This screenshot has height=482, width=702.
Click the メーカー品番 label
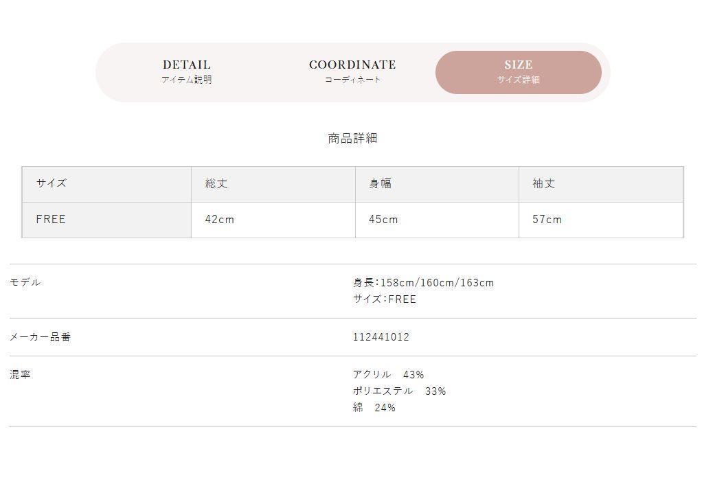coord(41,337)
